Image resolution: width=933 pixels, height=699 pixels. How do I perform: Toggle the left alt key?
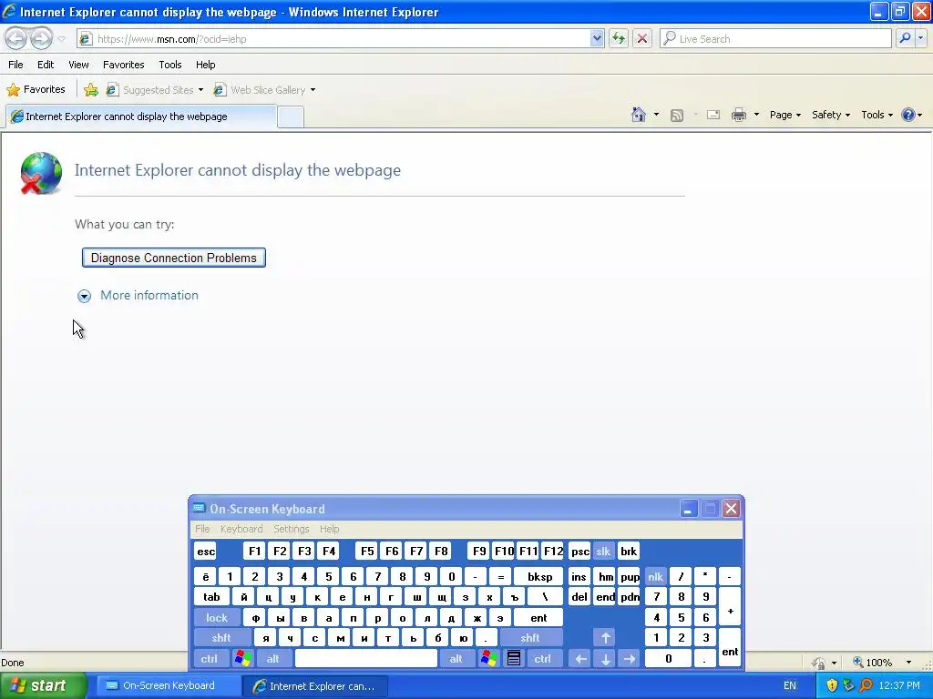click(273, 659)
